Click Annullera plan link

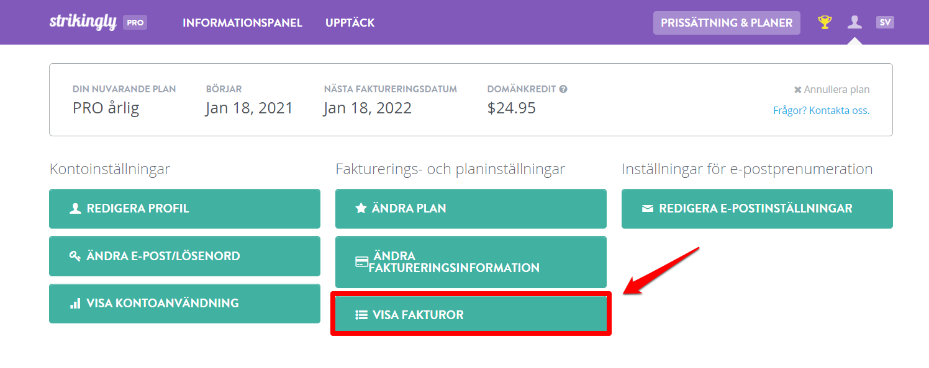pyautogui.click(x=832, y=90)
